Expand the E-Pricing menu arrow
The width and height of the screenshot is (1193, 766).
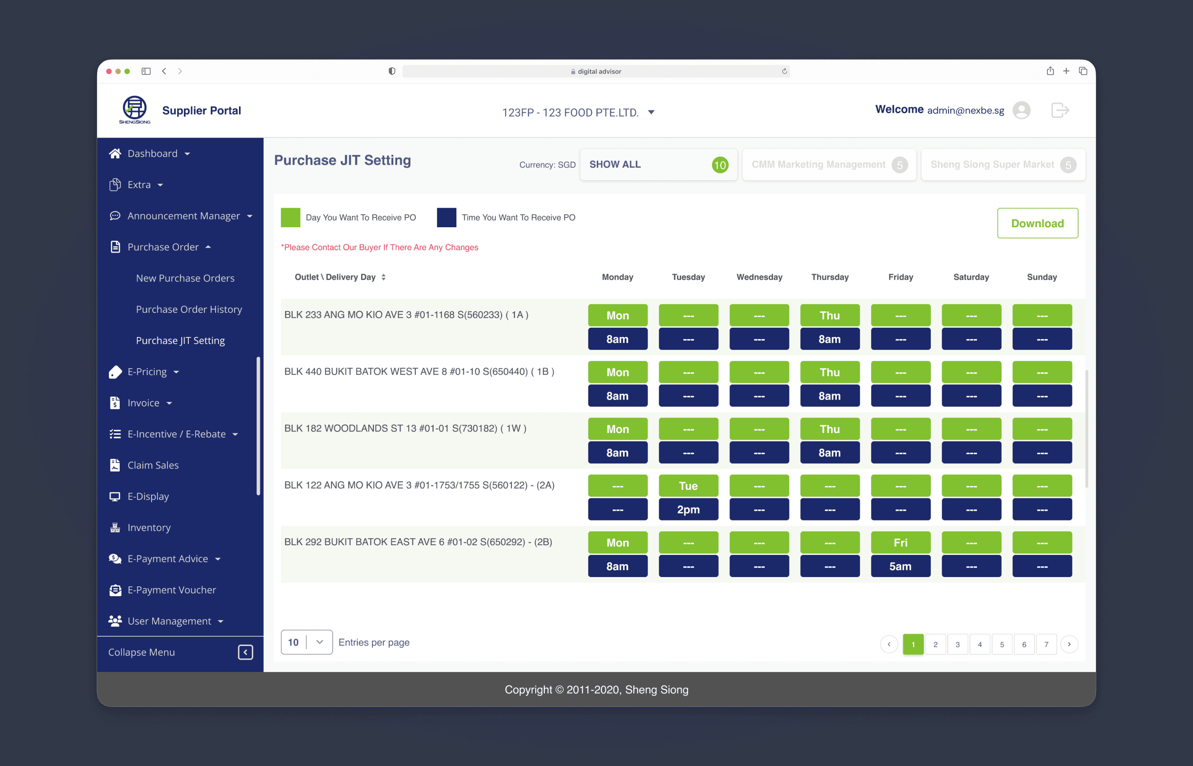pos(176,372)
